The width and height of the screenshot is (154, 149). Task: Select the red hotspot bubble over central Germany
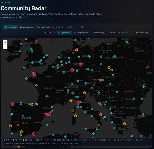pos(81,65)
